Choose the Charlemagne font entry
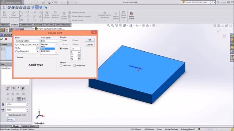 click(26, 44)
